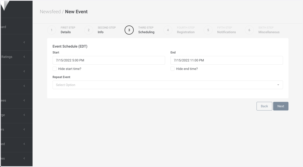The height and width of the screenshot is (167, 303).
Task: Click the Next button
Action: coord(281,106)
